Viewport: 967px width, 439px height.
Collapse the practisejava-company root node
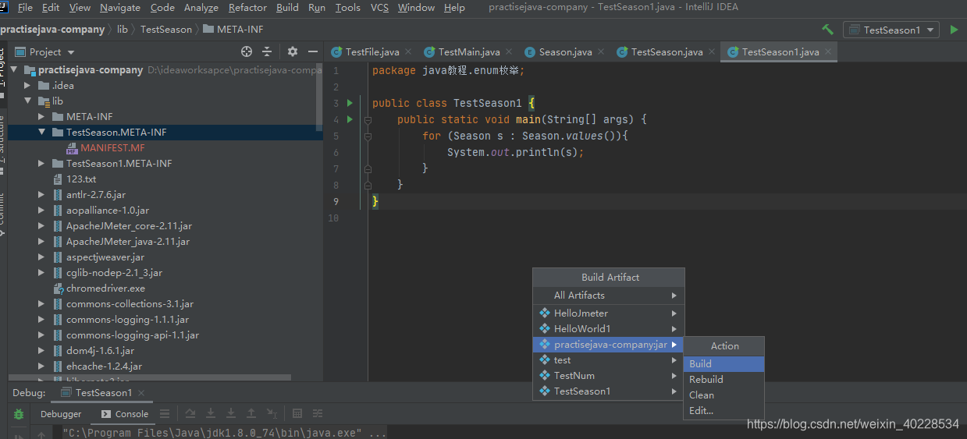tap(14, 70)
